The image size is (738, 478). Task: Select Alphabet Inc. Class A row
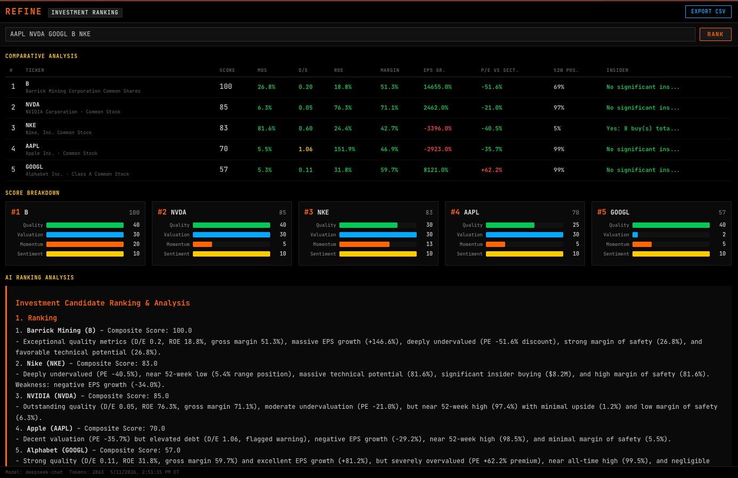coord(368,170)
